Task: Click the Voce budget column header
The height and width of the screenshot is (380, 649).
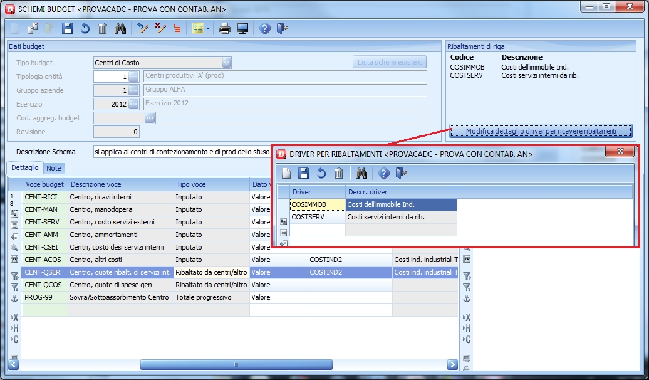Action: click(x=44, y=184)
